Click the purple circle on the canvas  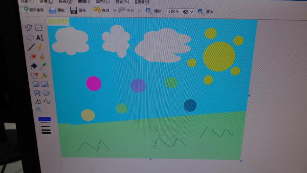[x=138, y=86]
